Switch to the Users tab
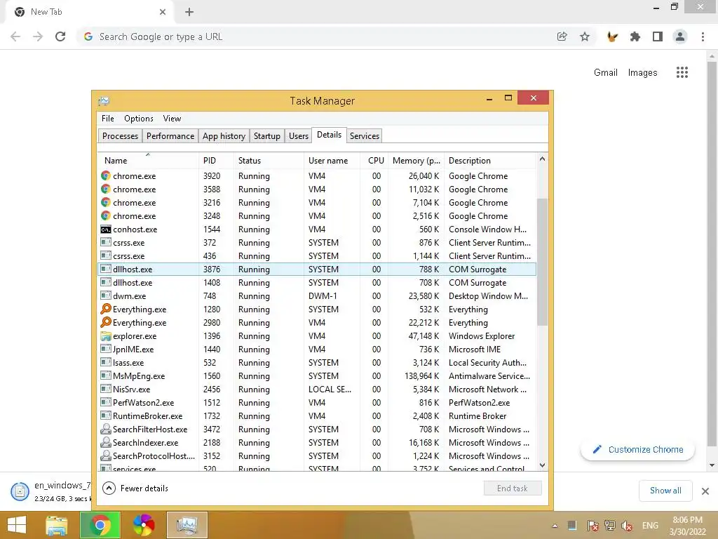718x539 pixels. point(299,135)
